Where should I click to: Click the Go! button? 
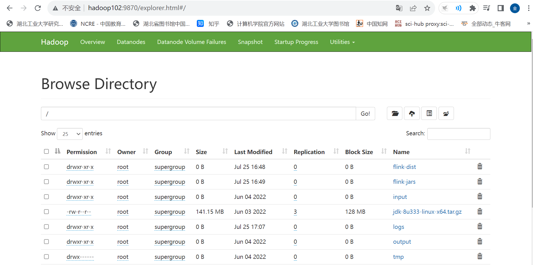pyautogui.click(x=365, y=113)
